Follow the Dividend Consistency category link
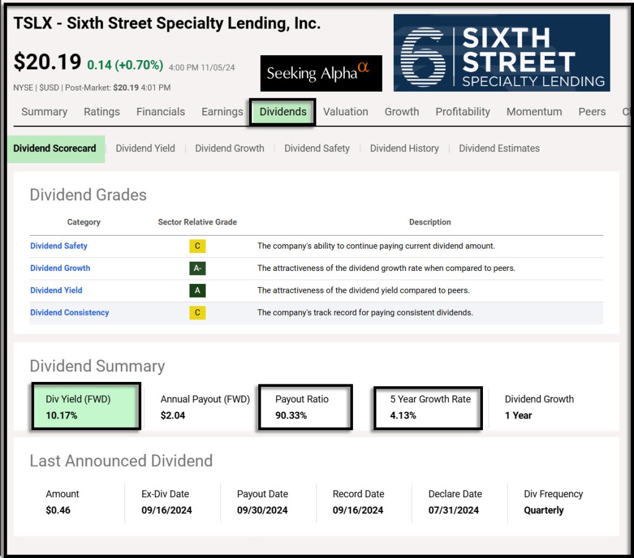Image resolution: width=634 pixels, height=558 pixels. click(x=69, y=312)
